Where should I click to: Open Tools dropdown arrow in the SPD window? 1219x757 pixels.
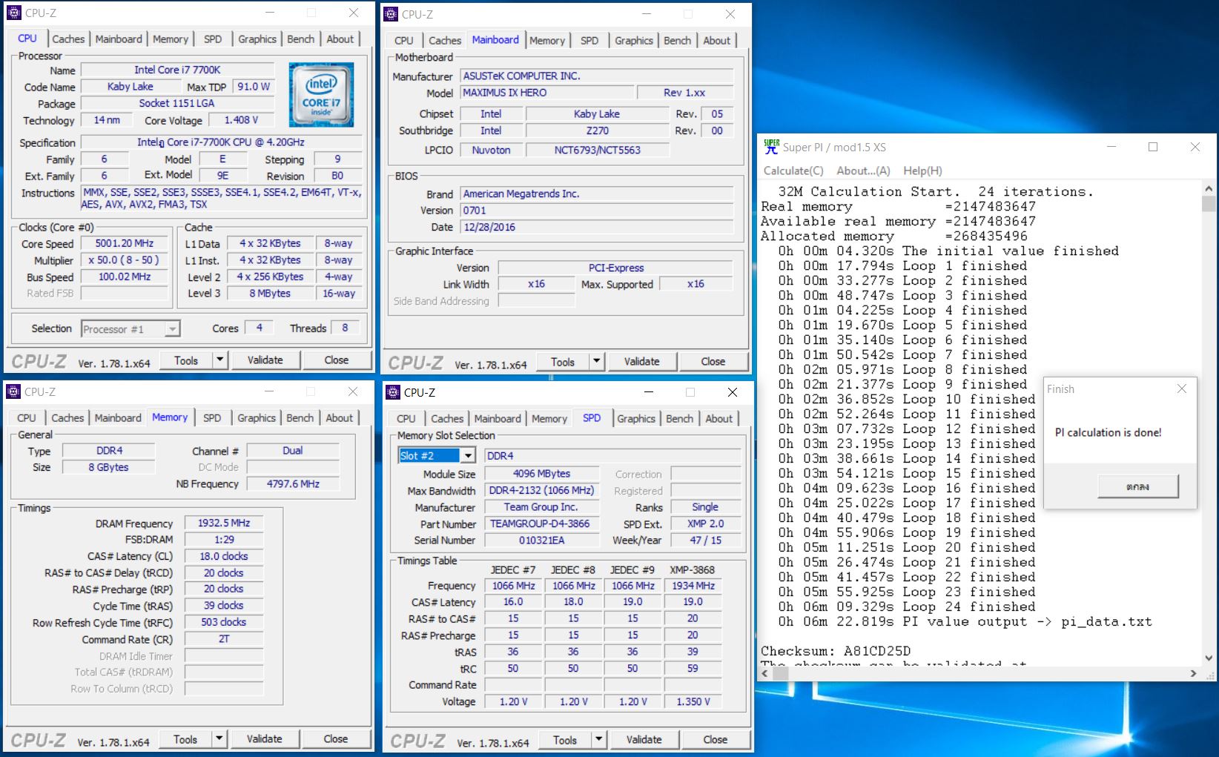click(598, 739)
